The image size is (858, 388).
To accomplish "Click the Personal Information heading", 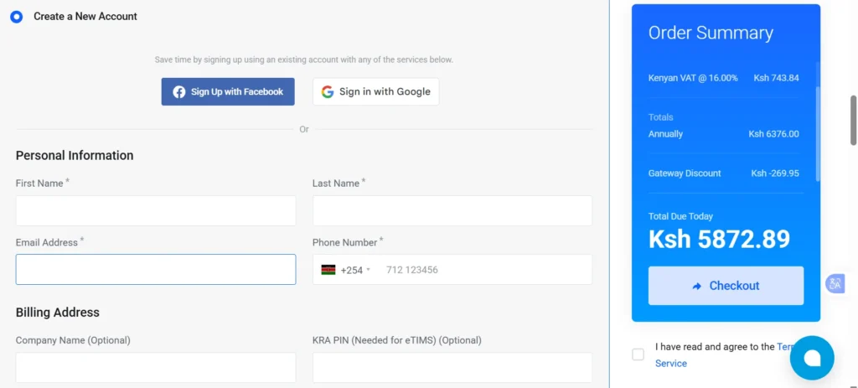I will pyautogui.click(x=75, y=155).
